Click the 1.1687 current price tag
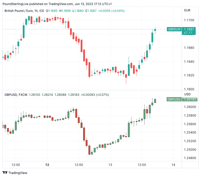 click(x=189, y=29)
